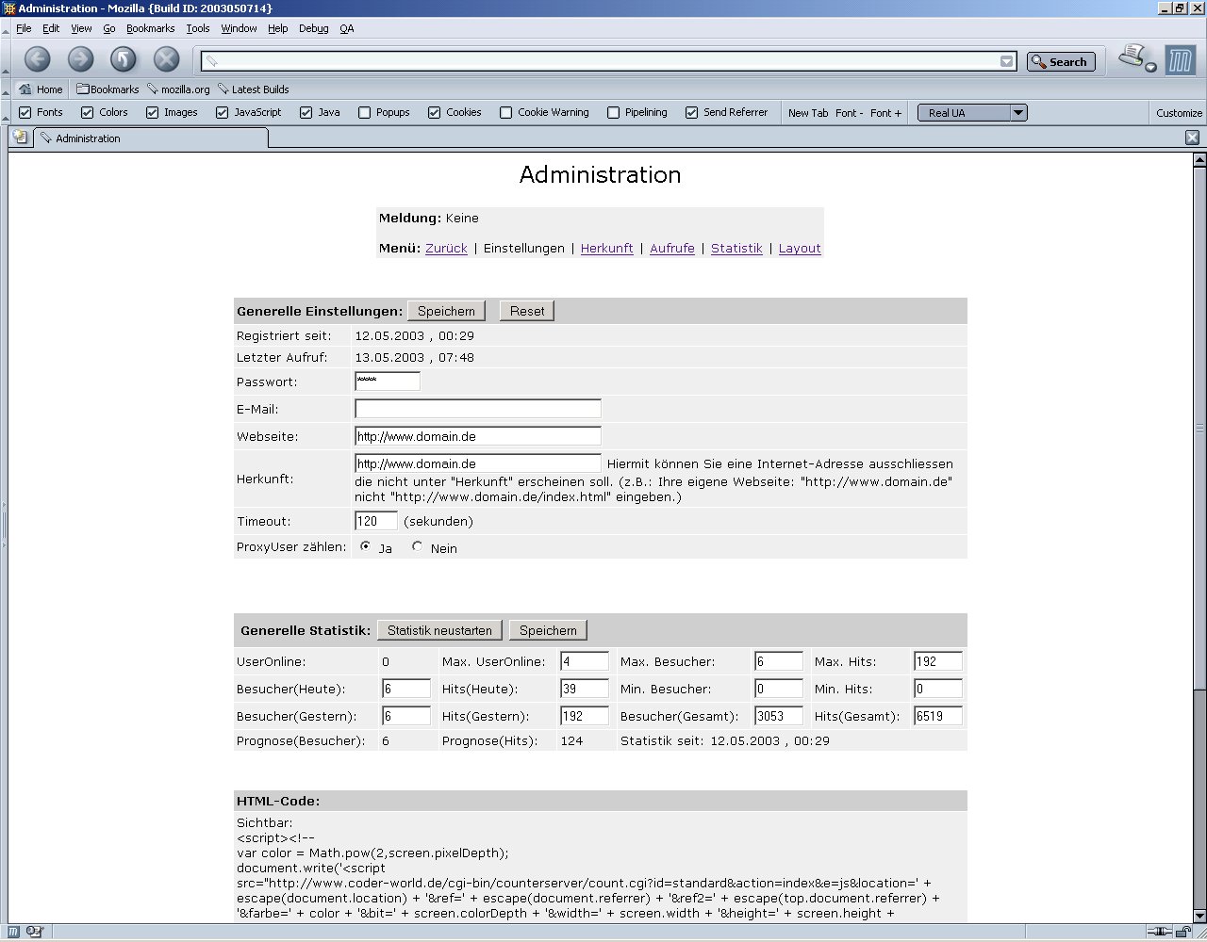The height and width of the screenshot is (942, 1207).
Task: Go back with the Back arrow button
Action: (37, 60)
